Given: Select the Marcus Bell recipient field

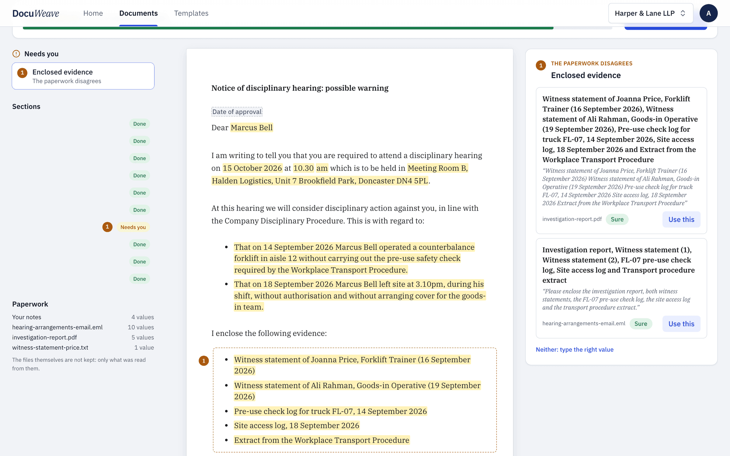Looking at the screenshot, I should (x=252, y=127).
